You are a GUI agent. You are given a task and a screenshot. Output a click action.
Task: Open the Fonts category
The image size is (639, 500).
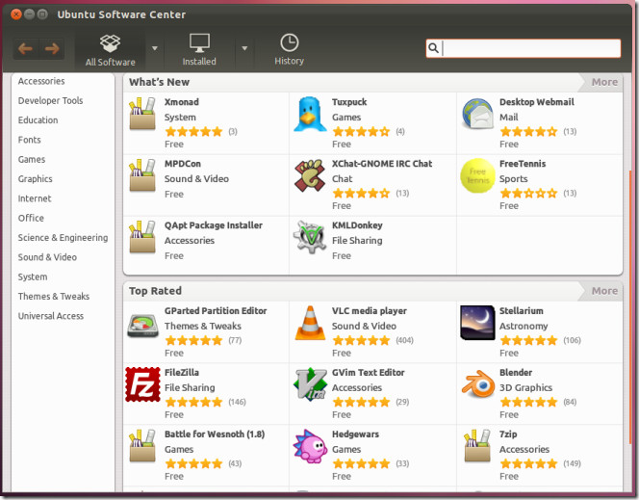(x=29, y=140)
